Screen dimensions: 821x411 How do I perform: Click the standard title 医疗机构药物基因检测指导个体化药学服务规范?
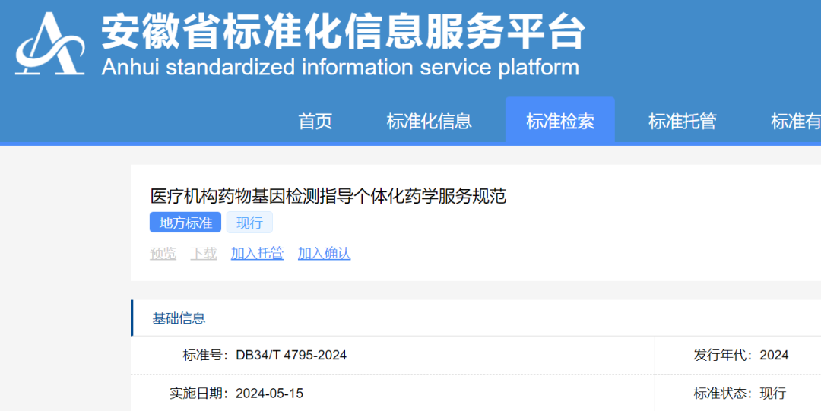(x=328, y=196)
